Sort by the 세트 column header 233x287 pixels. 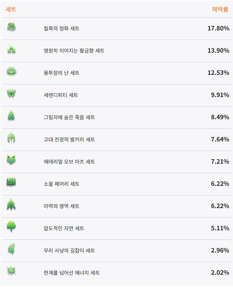(11, 10)
